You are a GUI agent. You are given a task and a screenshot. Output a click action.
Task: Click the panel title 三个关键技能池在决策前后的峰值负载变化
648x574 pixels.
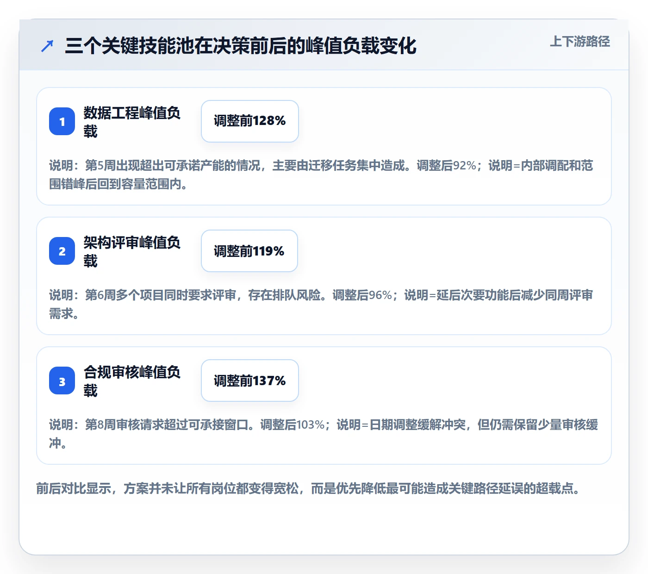click(241, 46)
